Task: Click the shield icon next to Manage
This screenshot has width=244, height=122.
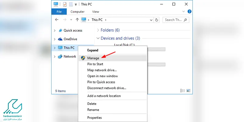Action: point(83,58)
